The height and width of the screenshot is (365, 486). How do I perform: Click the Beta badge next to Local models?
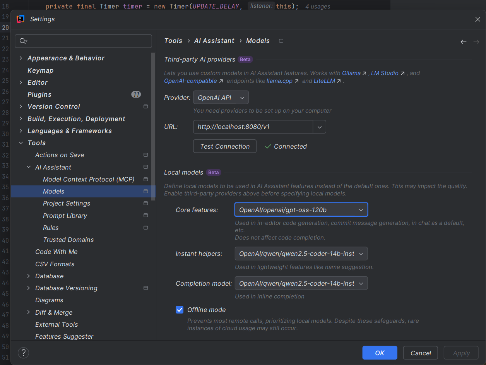pos(214,172)
